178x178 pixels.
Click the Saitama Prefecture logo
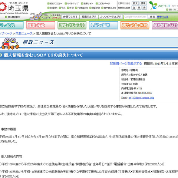pos(14,8)
